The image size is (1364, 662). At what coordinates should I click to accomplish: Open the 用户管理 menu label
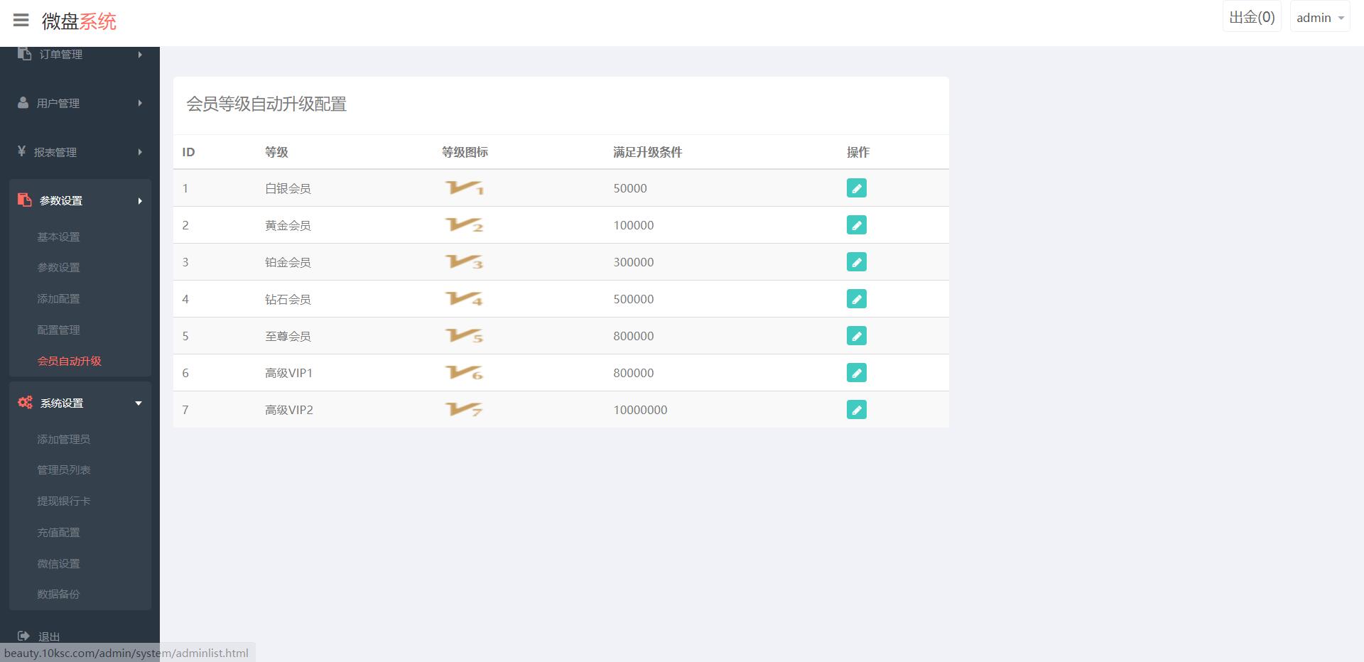[x=58, y=104]
